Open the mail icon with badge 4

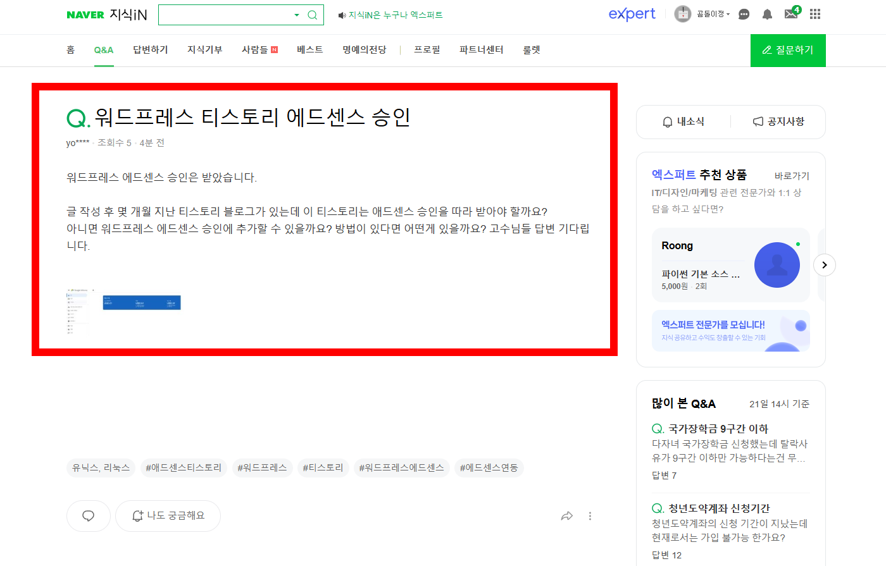792,13
